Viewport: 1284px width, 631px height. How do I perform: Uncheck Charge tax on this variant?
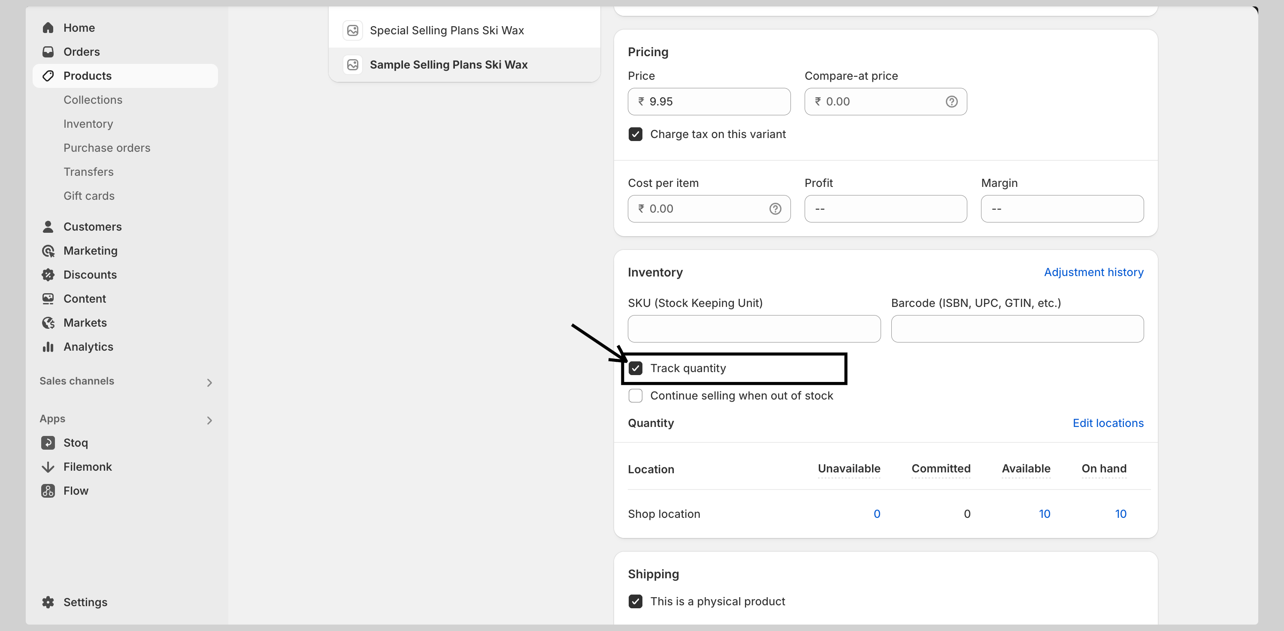coord(636,135)
